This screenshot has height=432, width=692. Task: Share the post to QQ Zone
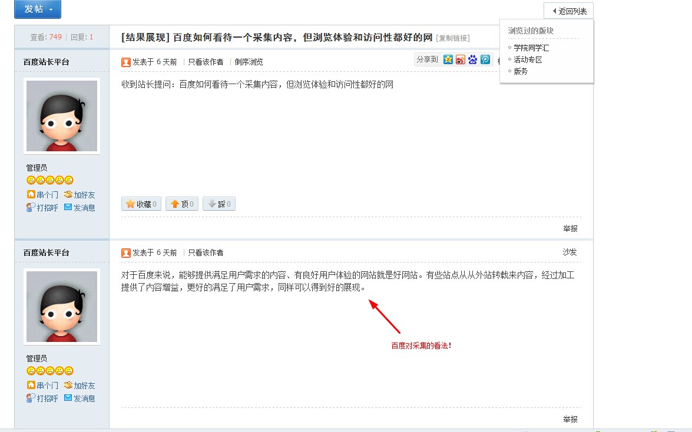point(448,59)
